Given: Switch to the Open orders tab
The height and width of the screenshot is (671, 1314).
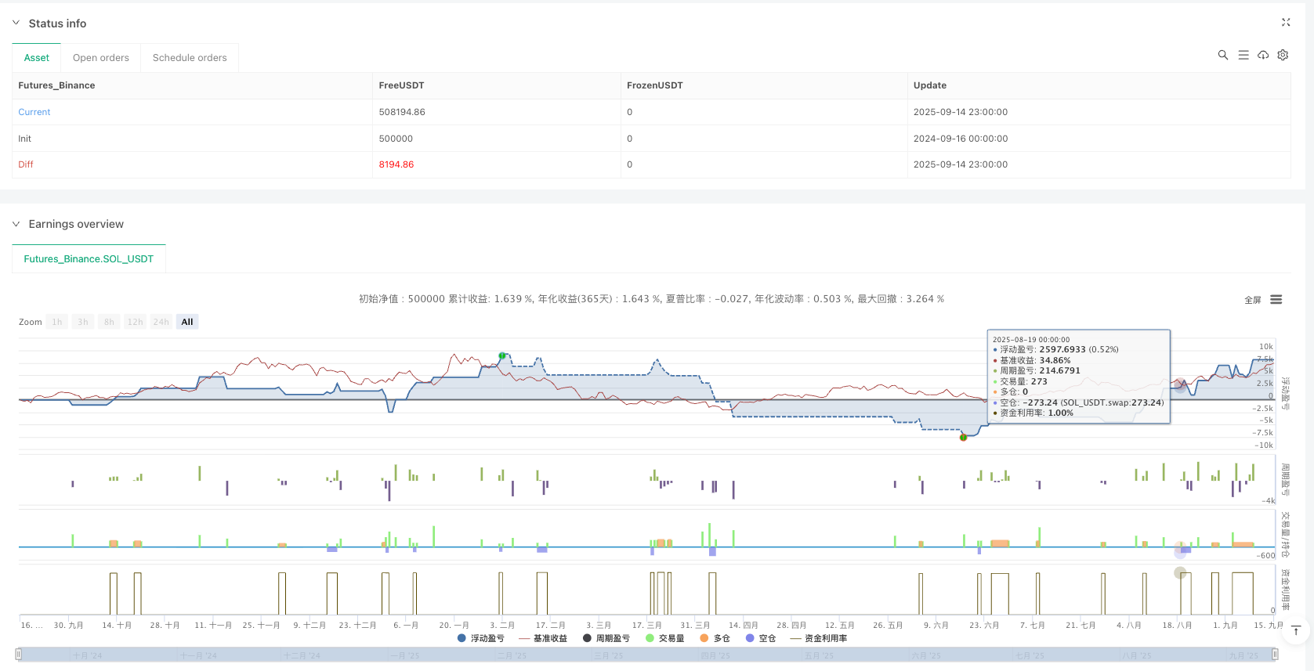Looking at the screenshot, I should coord(100,58).
